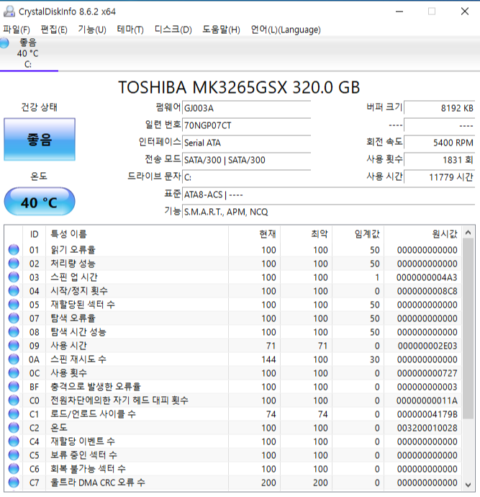Viewport: 480px width, 497px height.
Task: Click the status icon for 02 처리량 성능
Action: [x=14, y=264]
